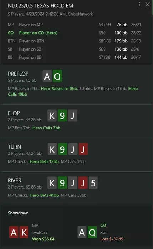Screen dimensions: 153x249
Task: Click the preflop green Q card
Action: tap(57, 76)
